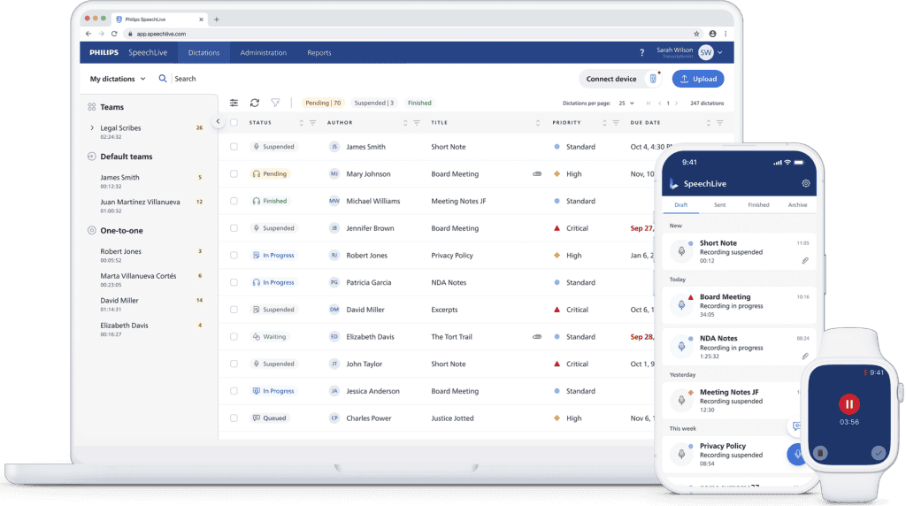Open the filter funnel icon in toolbar
Screen dimensions: 906x506
(276, 103)
